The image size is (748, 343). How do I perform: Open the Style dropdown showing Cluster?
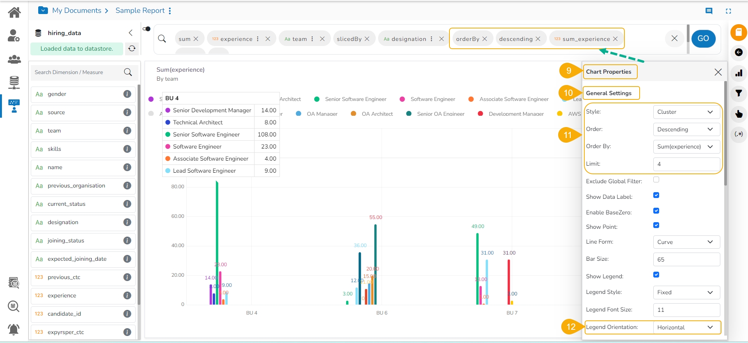pos(686,112)
